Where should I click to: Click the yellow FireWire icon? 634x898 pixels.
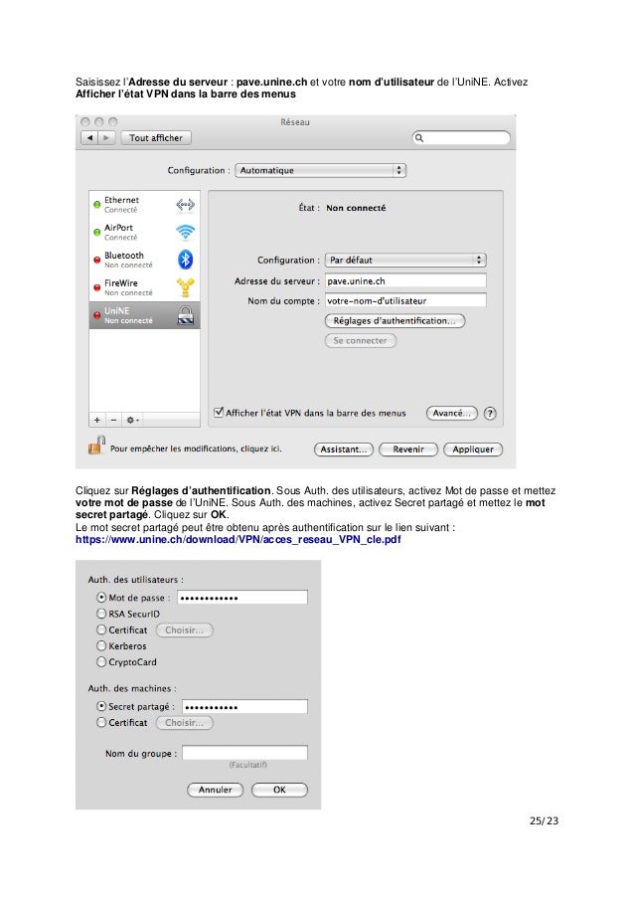point(185,287)
